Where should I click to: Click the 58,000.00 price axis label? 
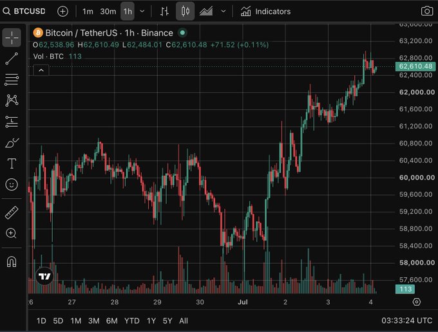(x=417, y=263)
